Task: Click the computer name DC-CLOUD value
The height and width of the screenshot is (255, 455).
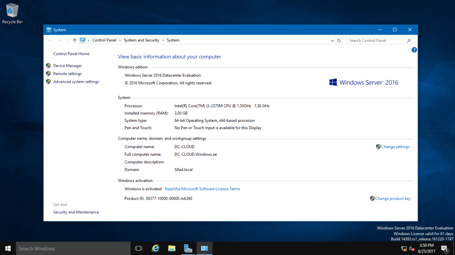Action: pos(184,147)
